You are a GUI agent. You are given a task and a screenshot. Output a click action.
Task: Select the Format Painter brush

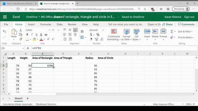point(21,39)
